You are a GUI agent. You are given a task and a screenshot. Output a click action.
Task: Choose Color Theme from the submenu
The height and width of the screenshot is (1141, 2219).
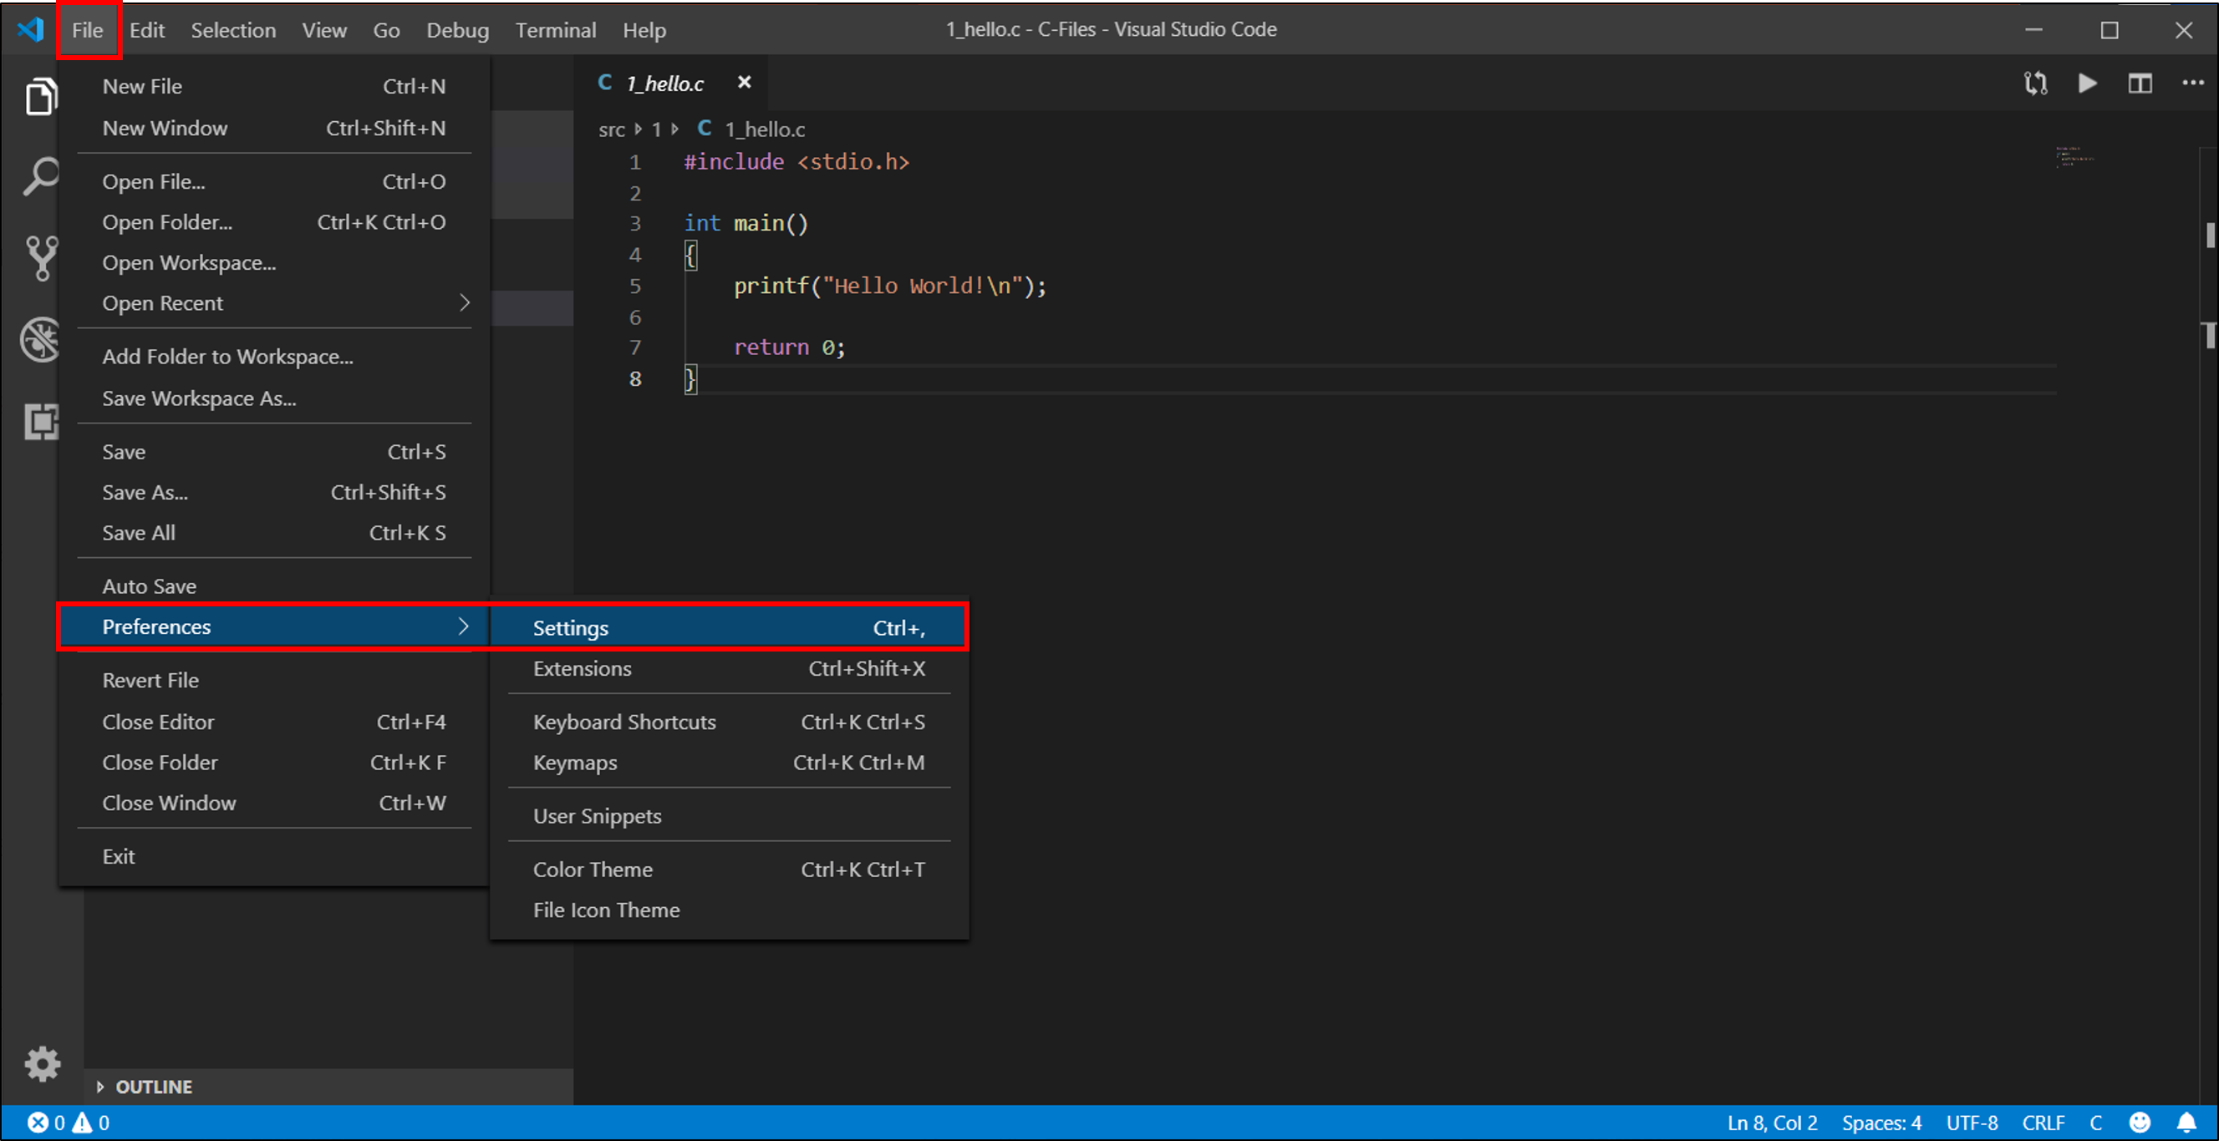click(593, 870)
